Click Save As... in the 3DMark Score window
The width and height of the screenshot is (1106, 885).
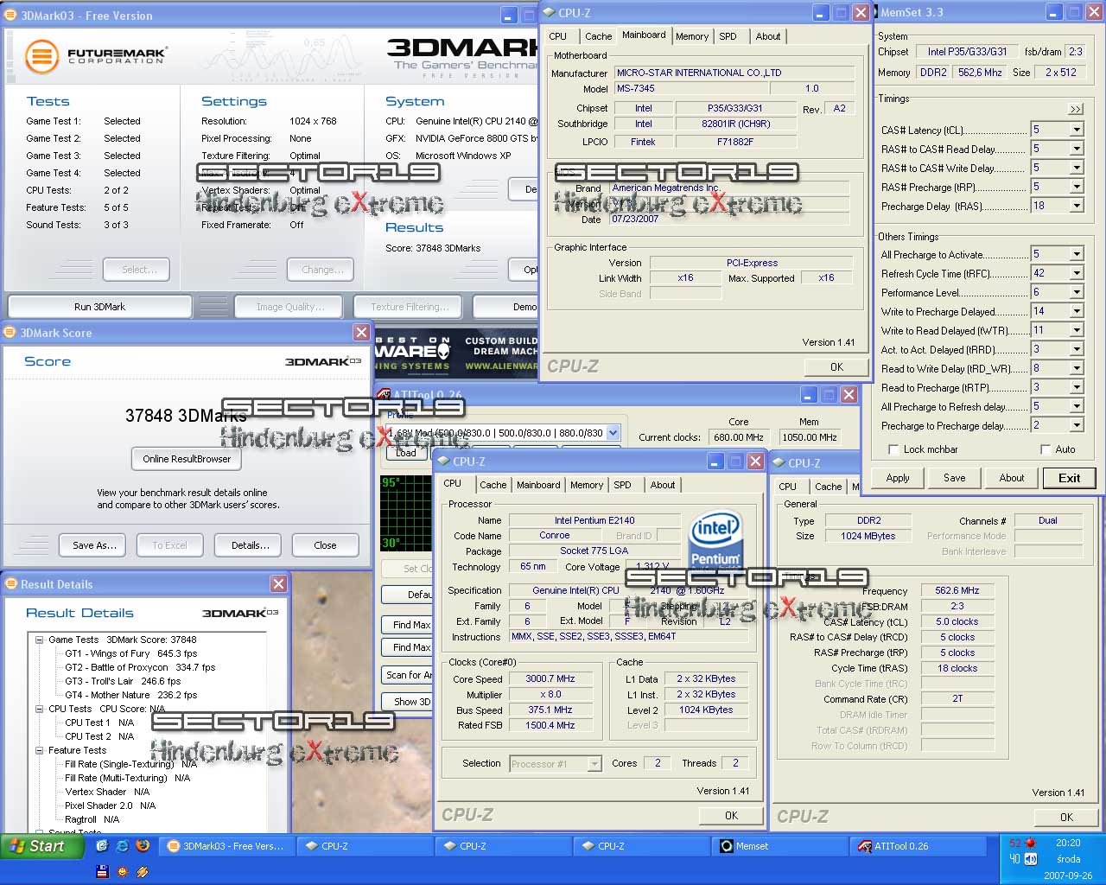click(x=94, y=545)
